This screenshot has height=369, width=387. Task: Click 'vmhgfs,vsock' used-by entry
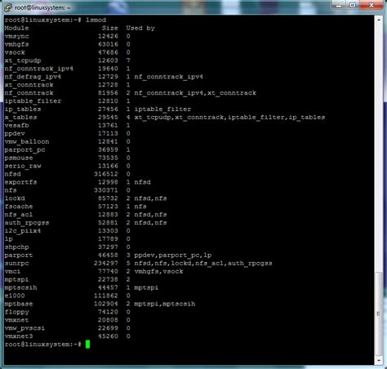tap(158, 271)
